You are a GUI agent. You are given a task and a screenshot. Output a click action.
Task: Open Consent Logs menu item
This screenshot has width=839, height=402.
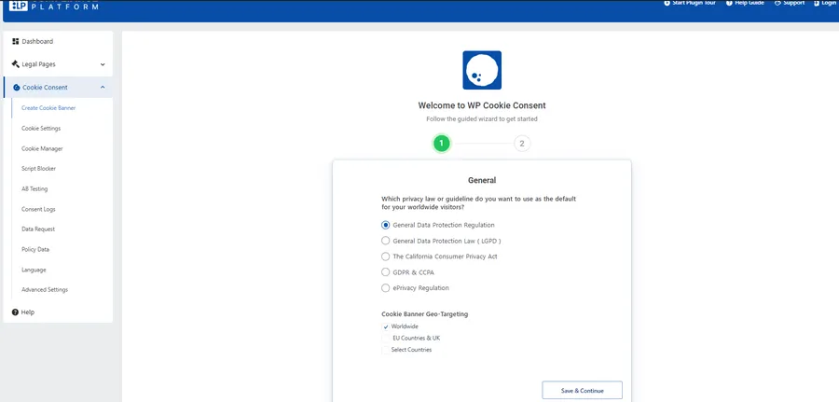38,209
